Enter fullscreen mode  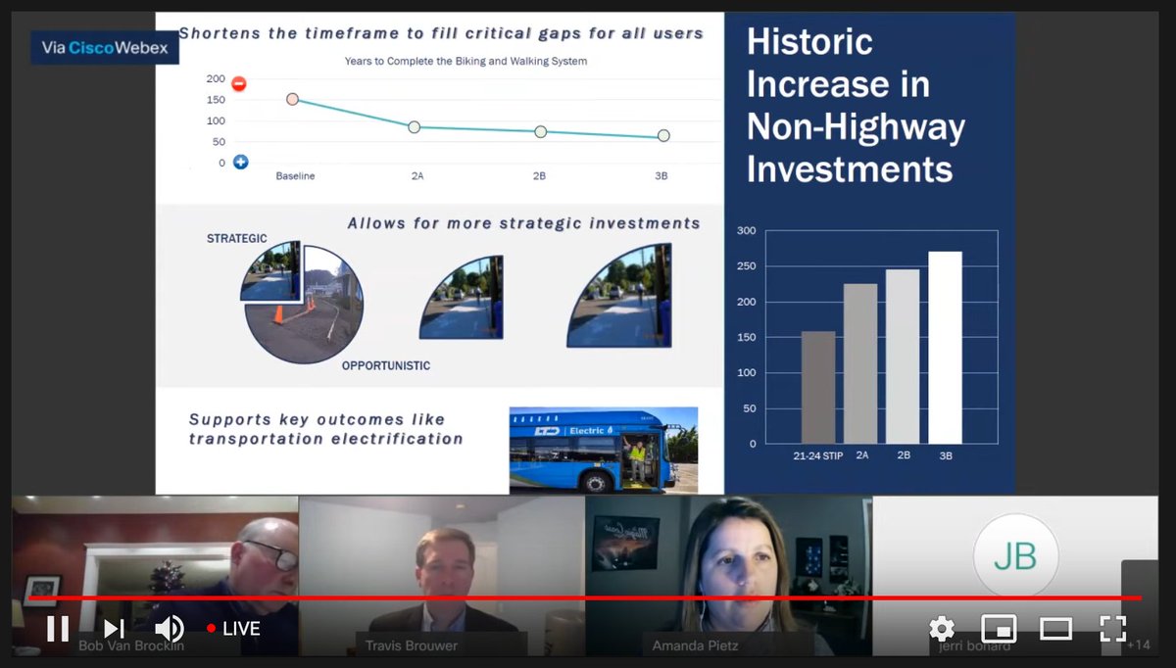tap(1112, 629)
